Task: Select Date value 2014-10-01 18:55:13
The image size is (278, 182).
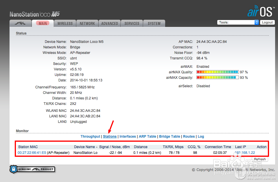Action: click(86, 80)
